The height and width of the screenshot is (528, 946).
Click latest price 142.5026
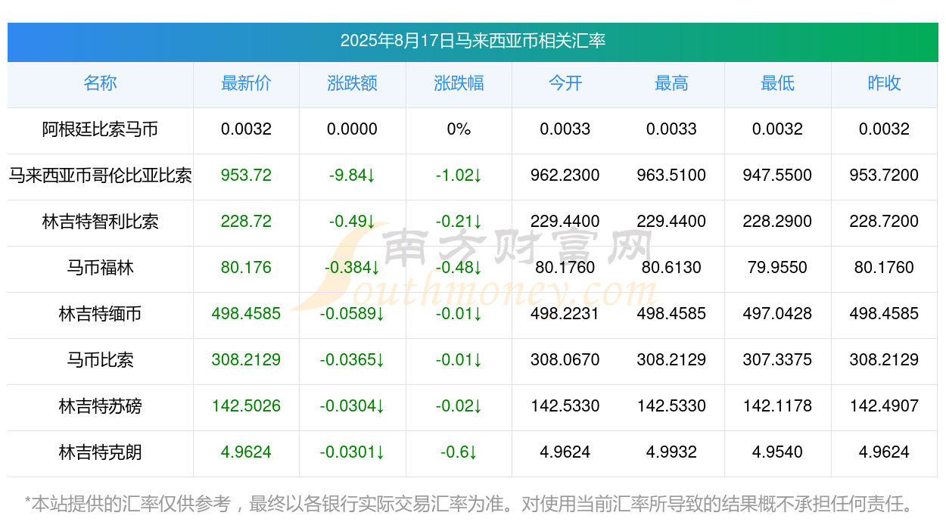(x=246, y=406)
